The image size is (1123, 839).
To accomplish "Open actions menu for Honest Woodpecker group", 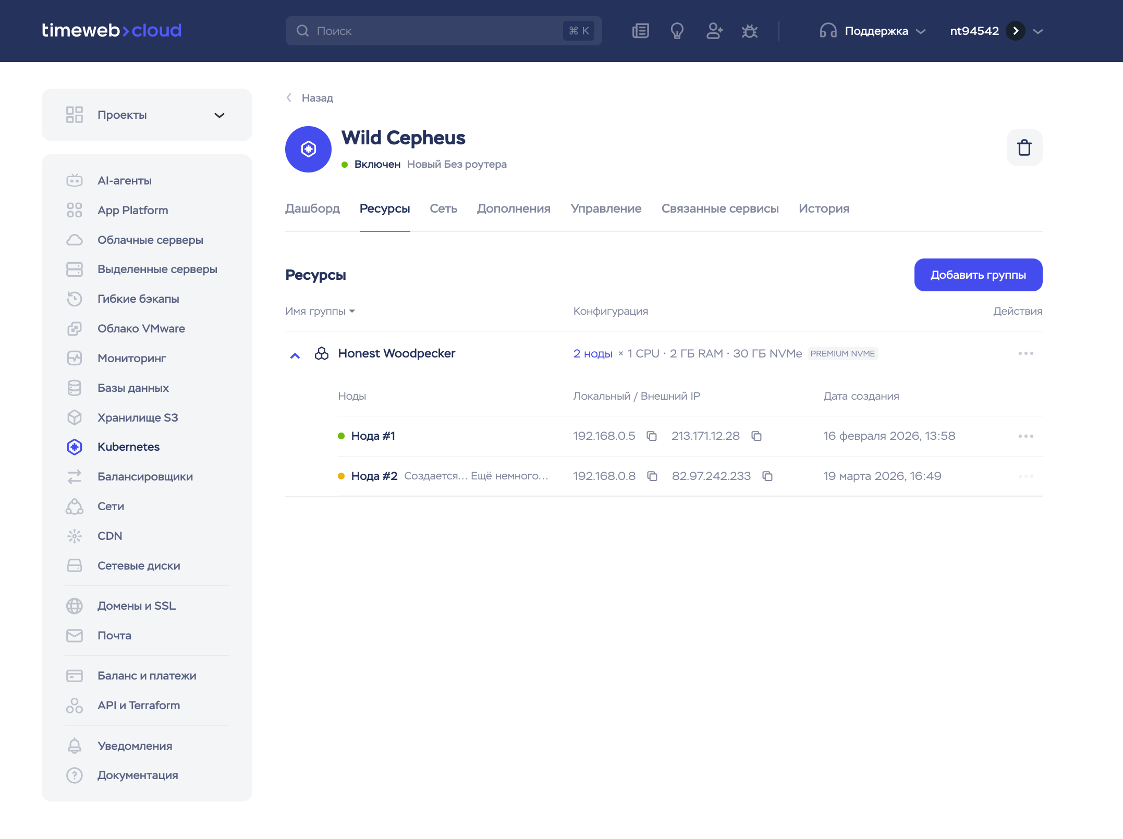I will (x=1026, y=353).
